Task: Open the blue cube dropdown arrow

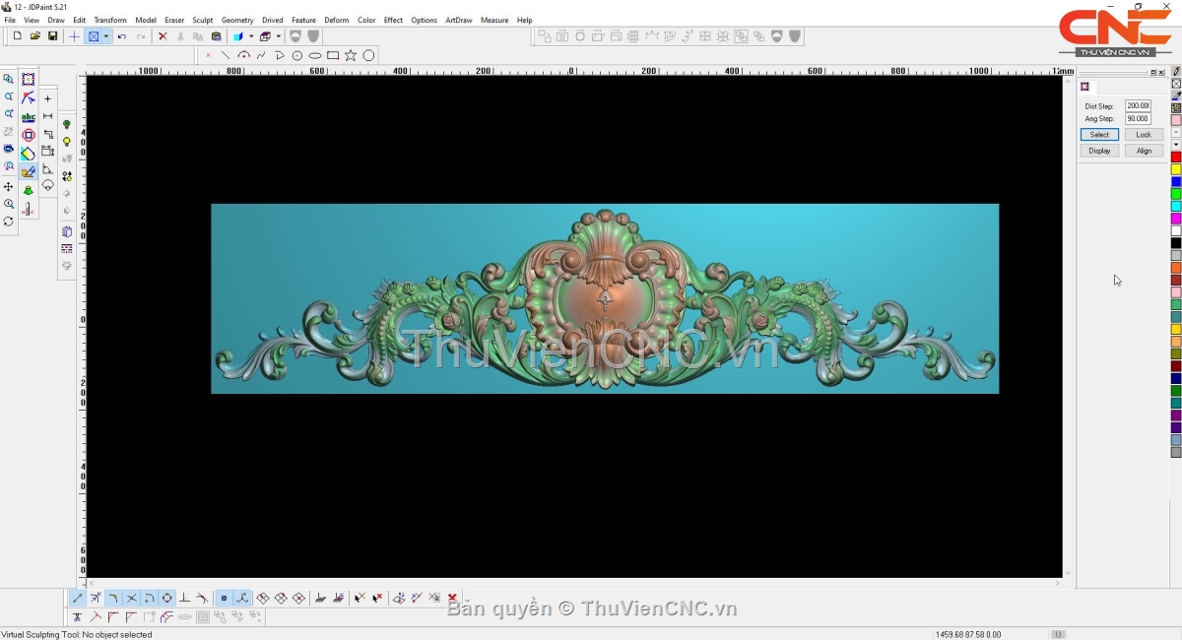Action: coord(251,36)
